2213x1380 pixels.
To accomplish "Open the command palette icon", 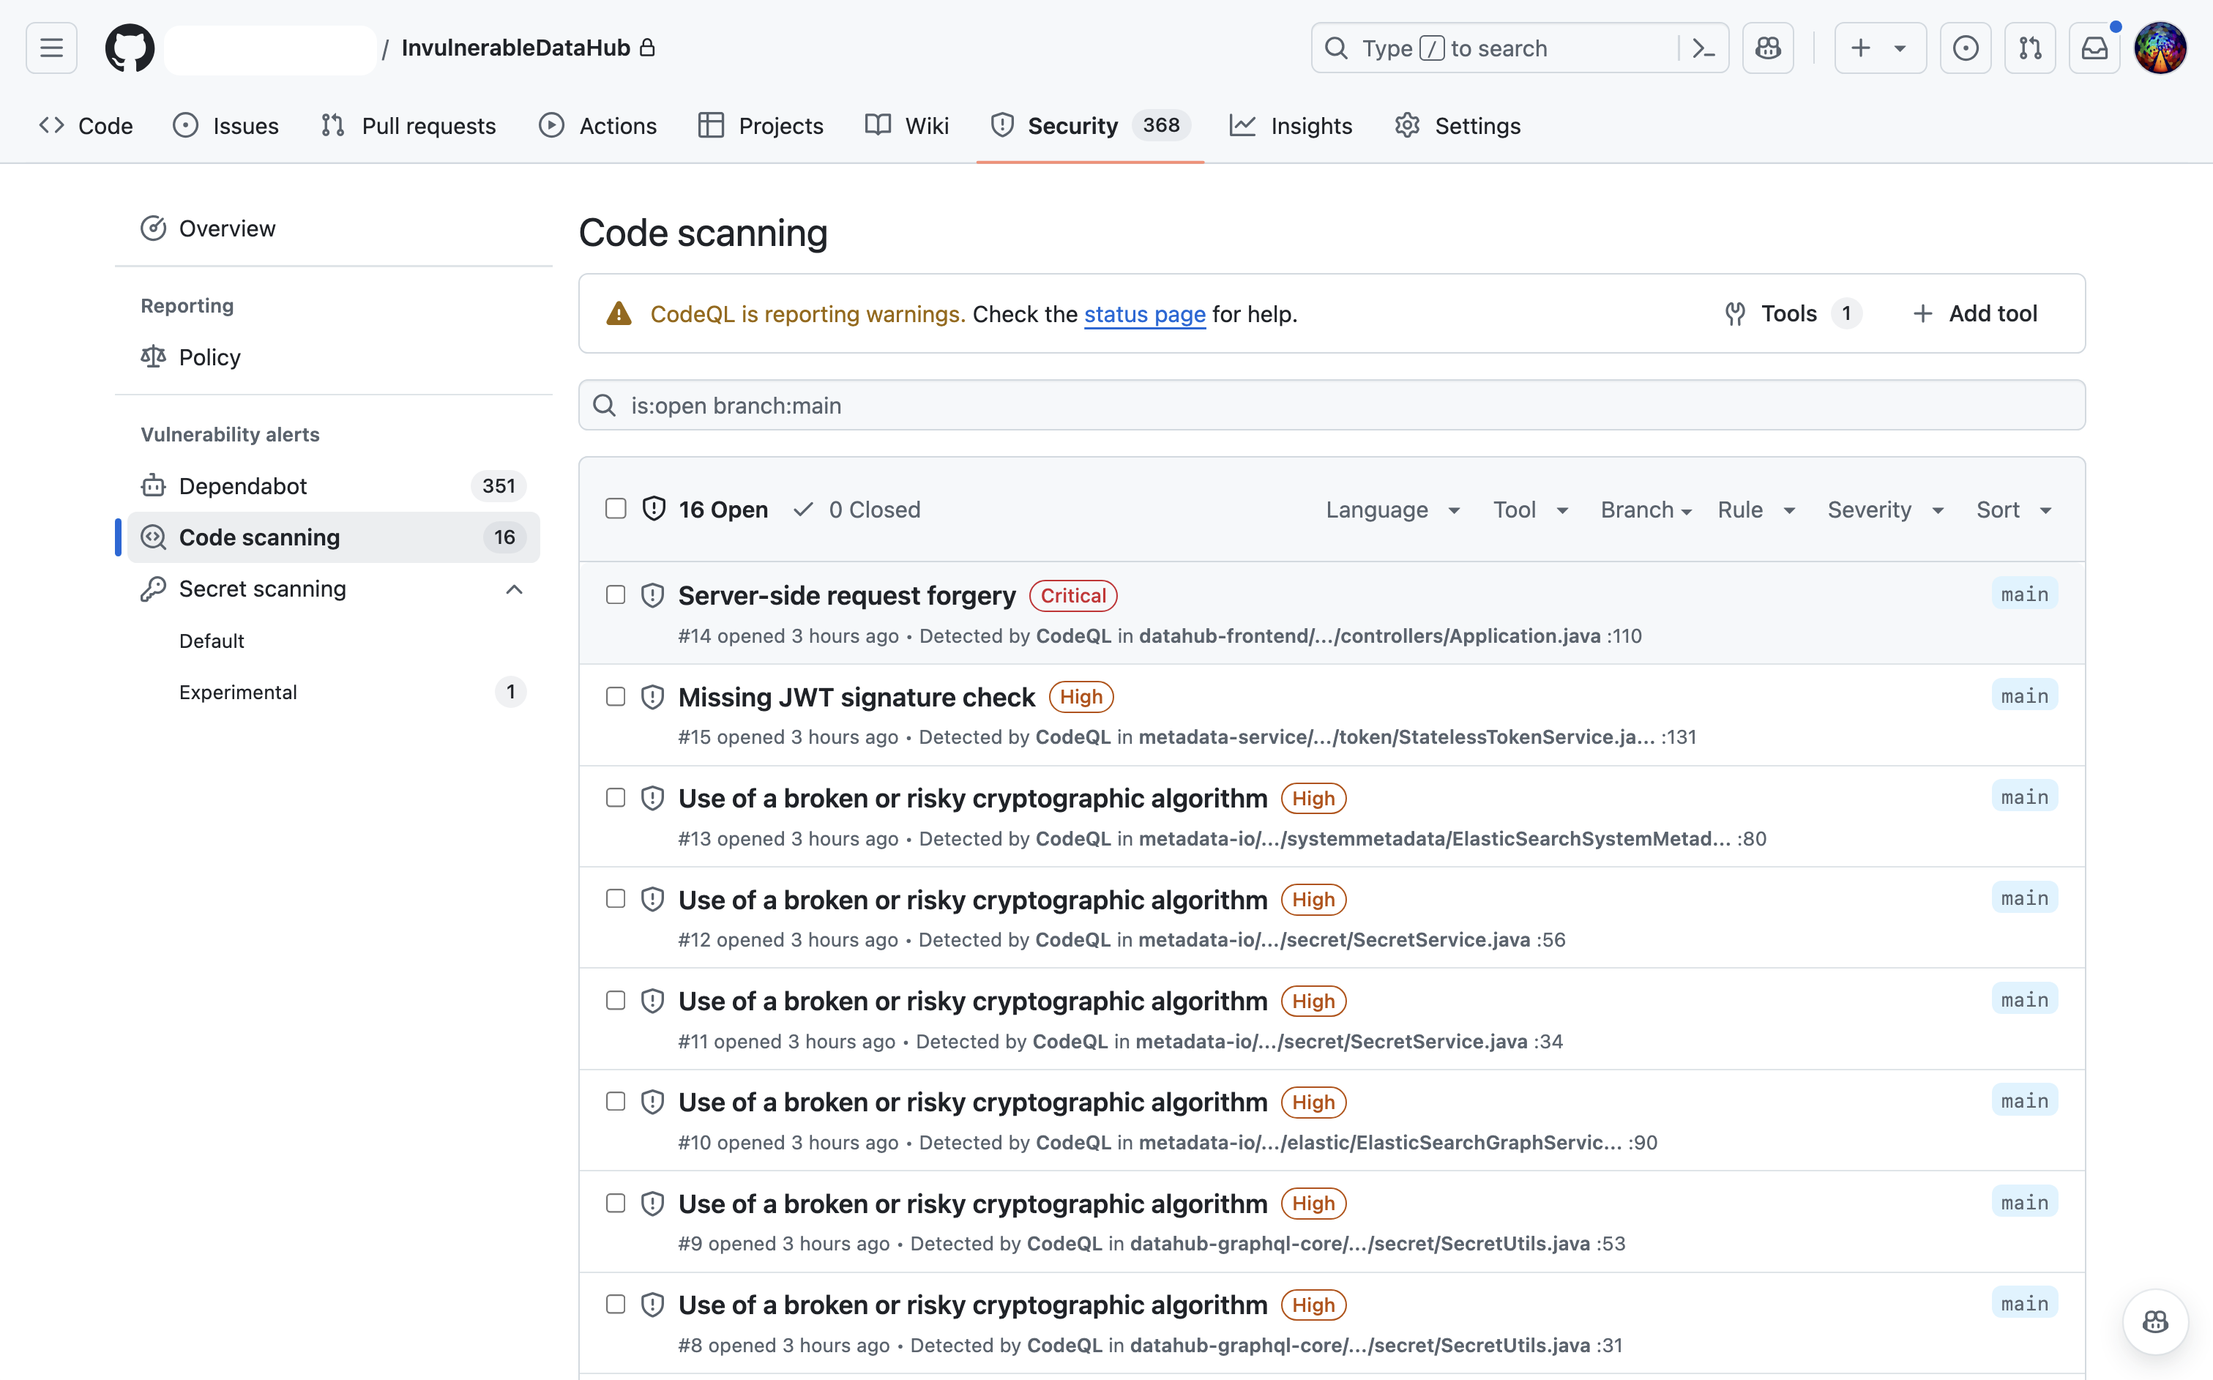I will (x=1703, y=48).
